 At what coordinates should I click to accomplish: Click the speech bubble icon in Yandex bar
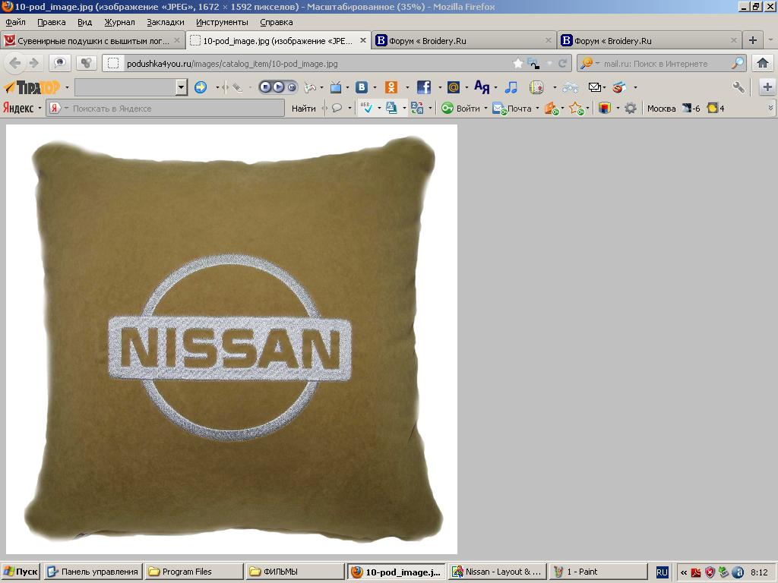pyautogui.click(x=337, y=108)
